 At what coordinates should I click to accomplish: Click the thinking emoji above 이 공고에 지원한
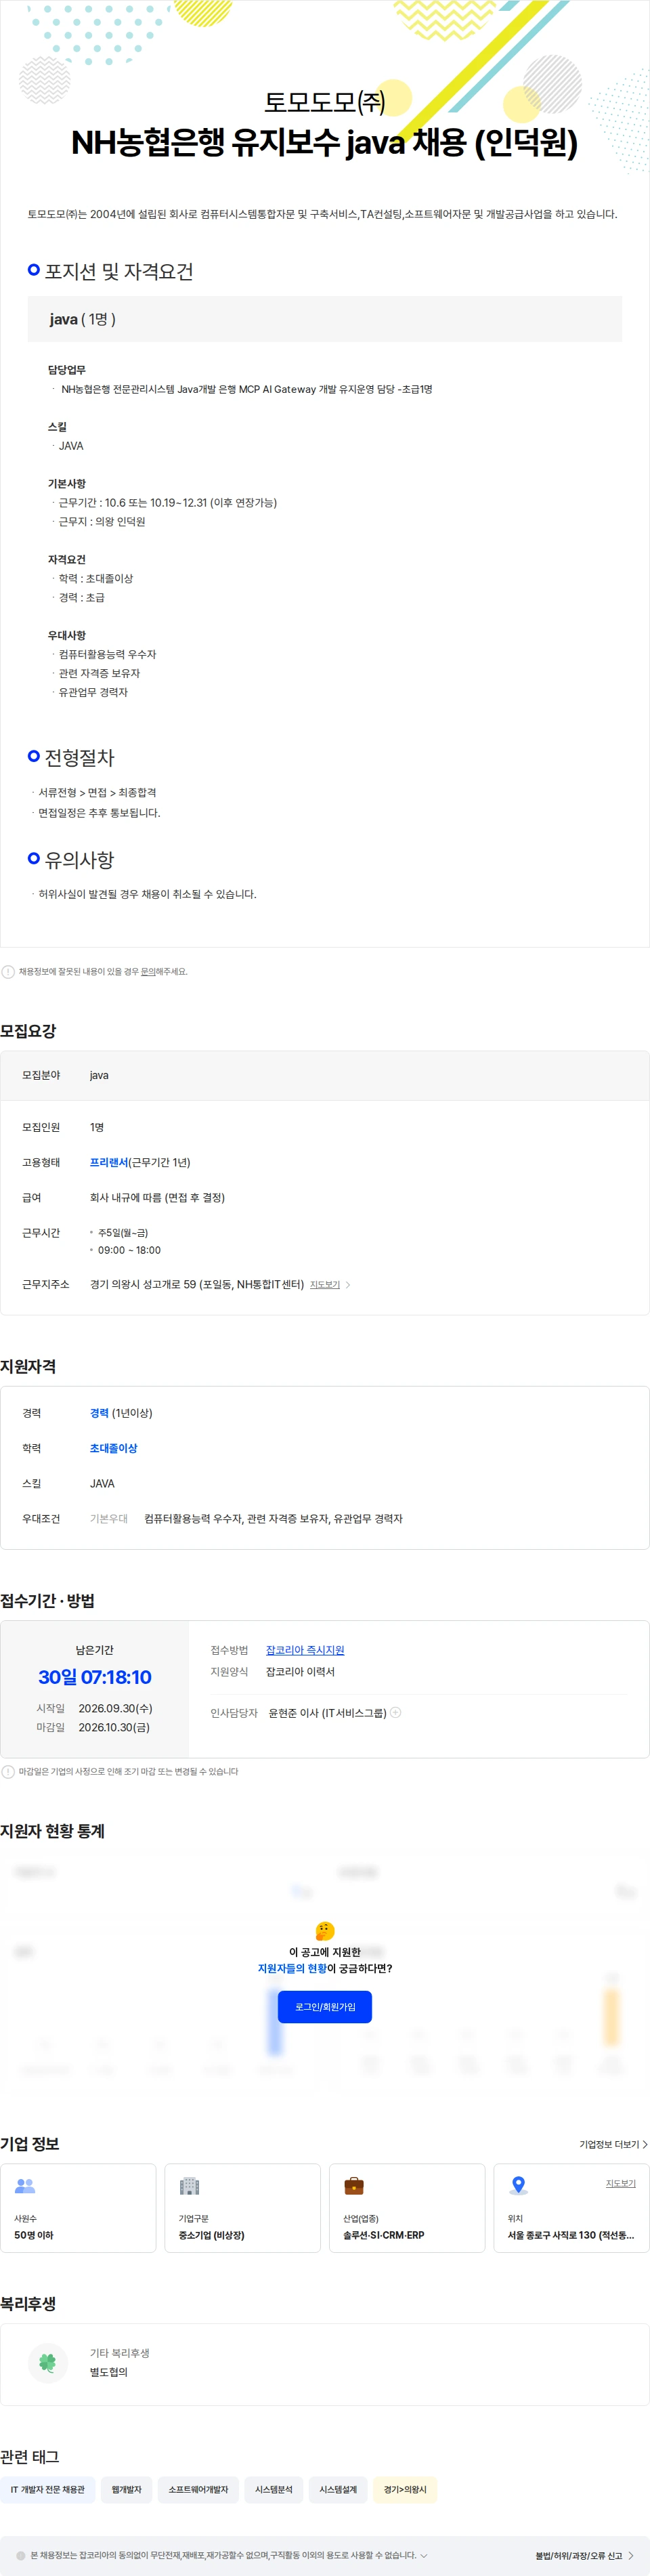click(325, 1930)
